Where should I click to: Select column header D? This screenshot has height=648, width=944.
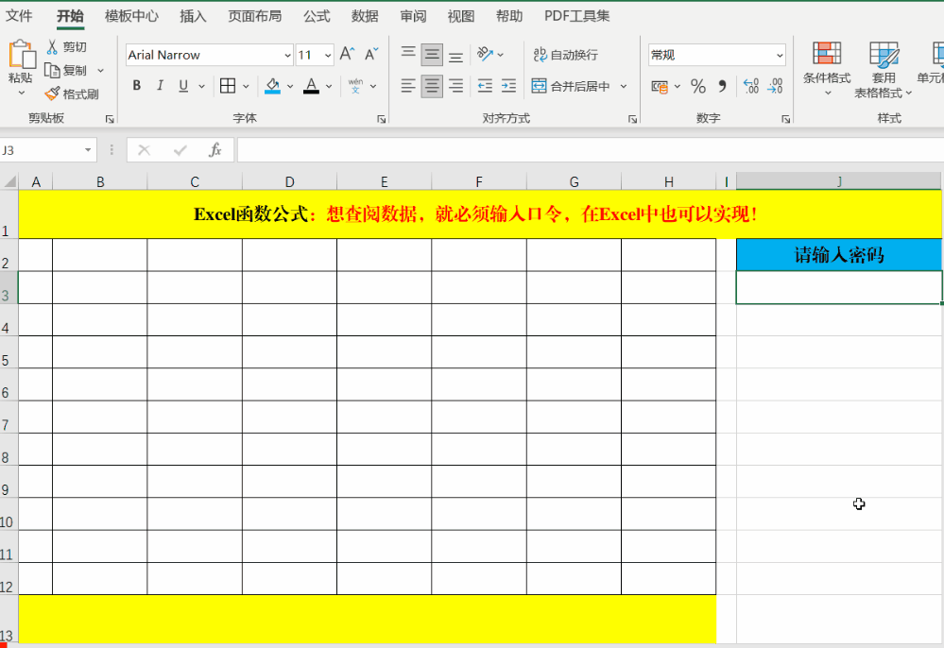click(x=289, y=181)
